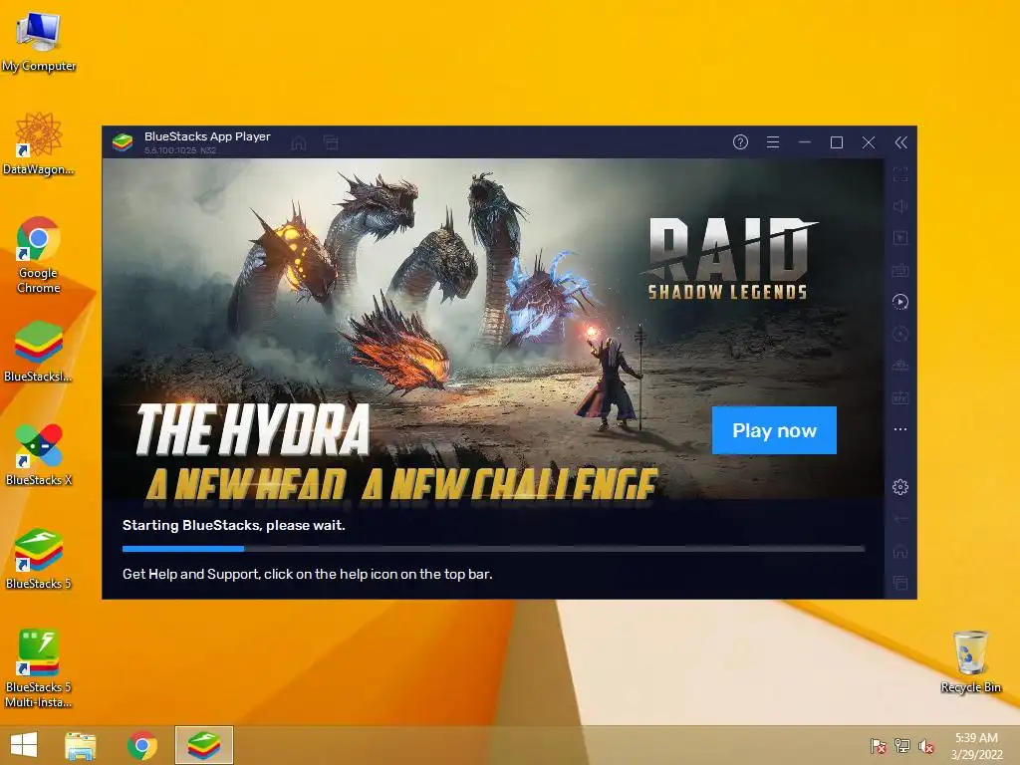Select the lock cursor icon
The height and width of the screenshot is (765, 1020).
[x=900, y=238]
